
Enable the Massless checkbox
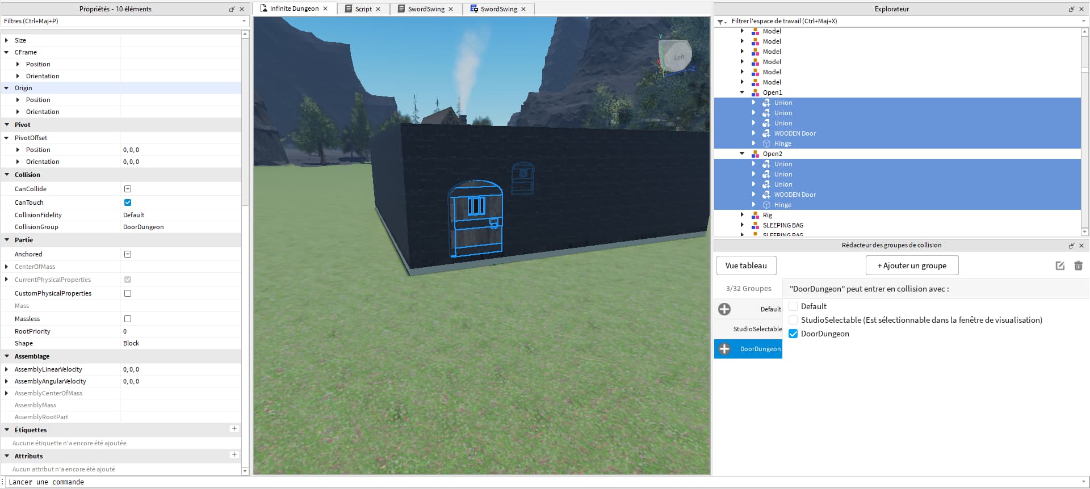(x=128, y=319)
